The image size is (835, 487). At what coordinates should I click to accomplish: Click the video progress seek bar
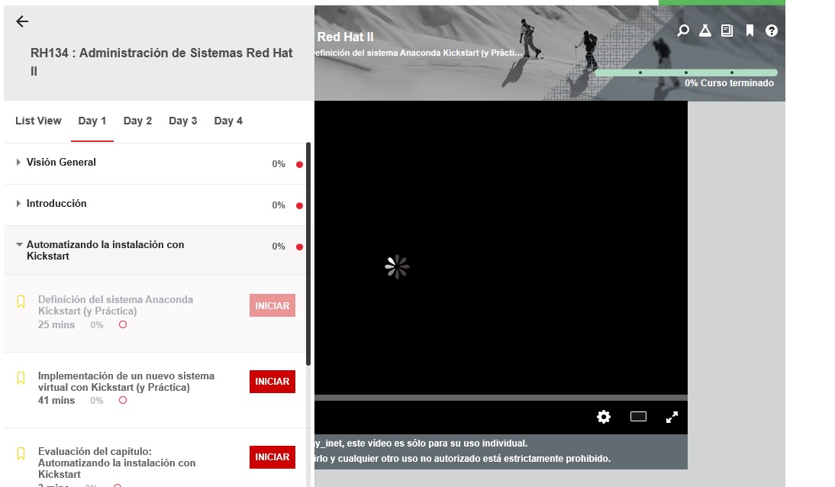point(500,398)
